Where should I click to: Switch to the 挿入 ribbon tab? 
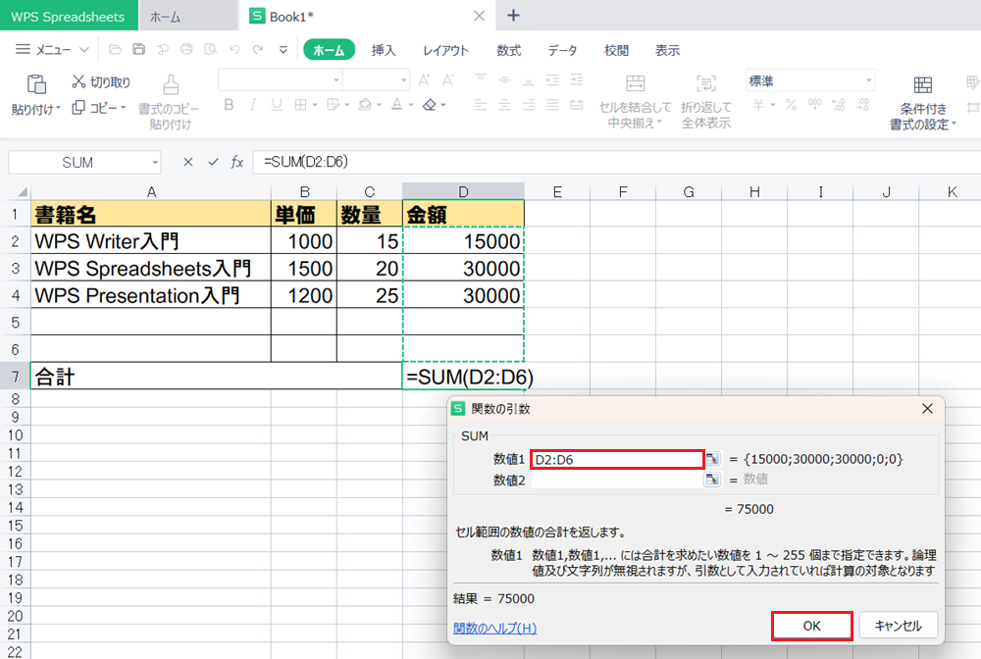384,50
